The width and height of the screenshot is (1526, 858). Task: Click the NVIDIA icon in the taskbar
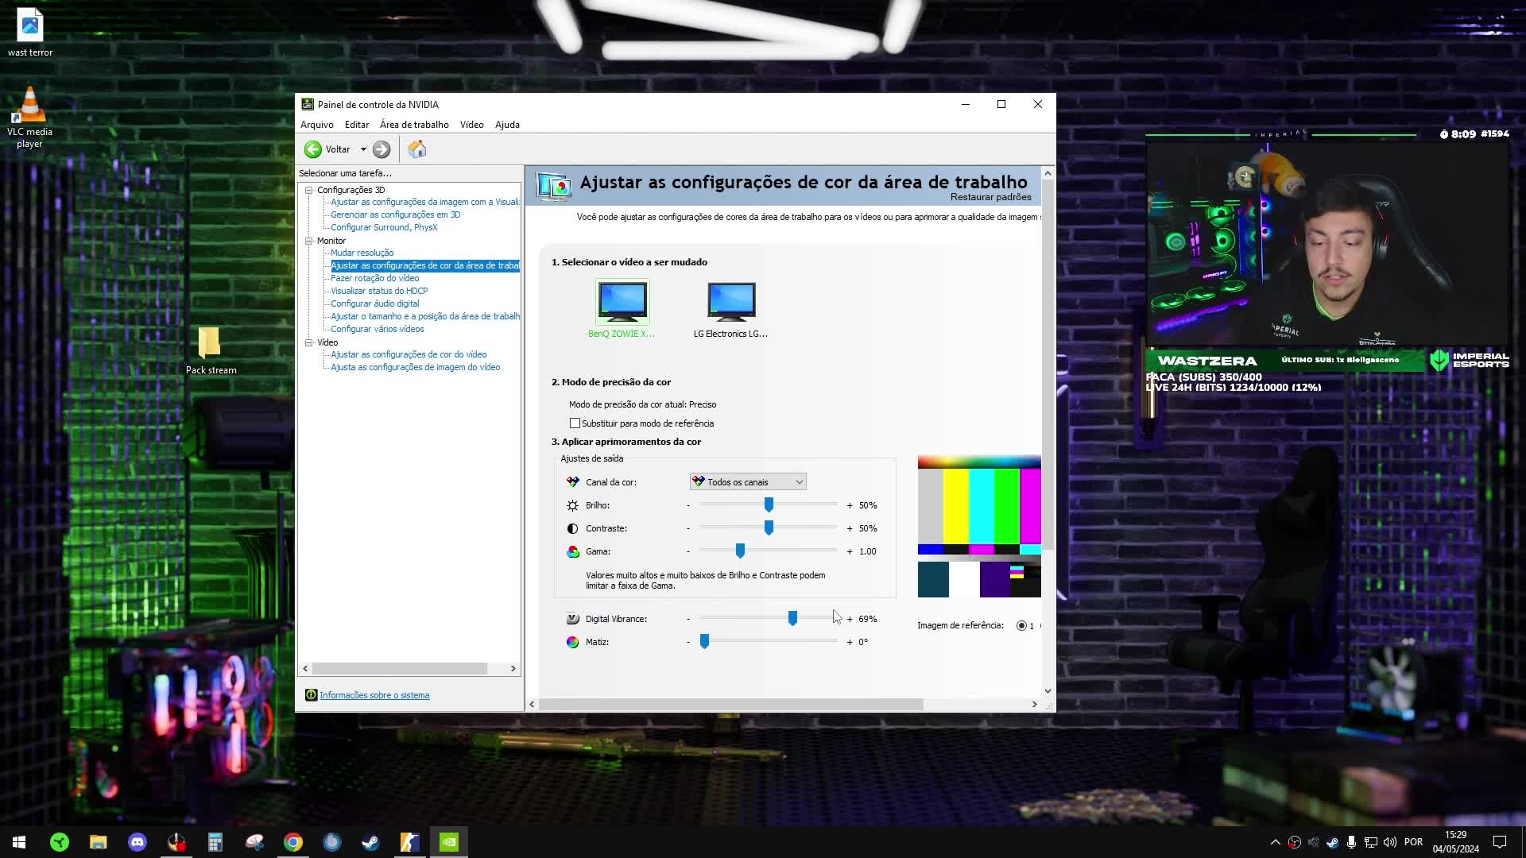449,842
